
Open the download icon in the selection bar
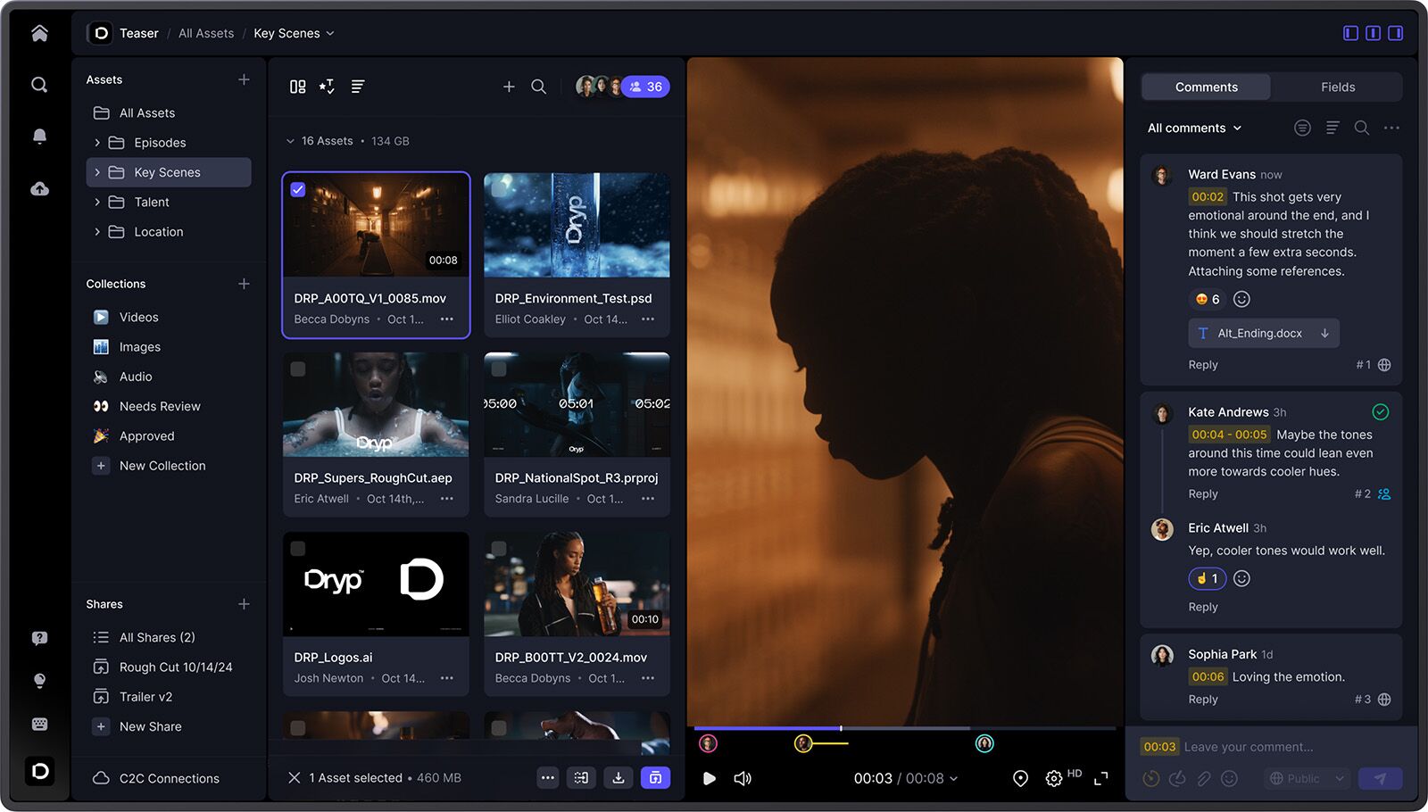tap(619, 777)
